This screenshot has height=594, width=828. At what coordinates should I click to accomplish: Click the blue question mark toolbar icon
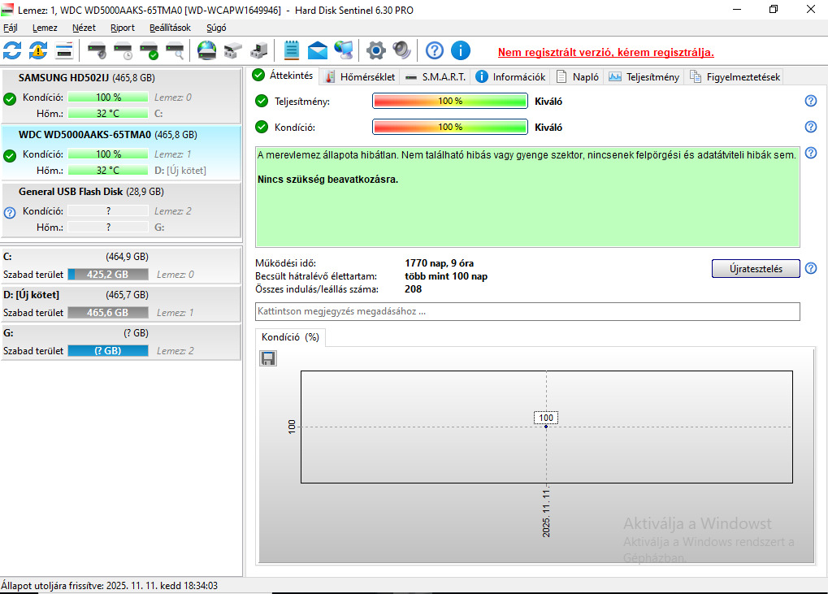pos(435,50)
